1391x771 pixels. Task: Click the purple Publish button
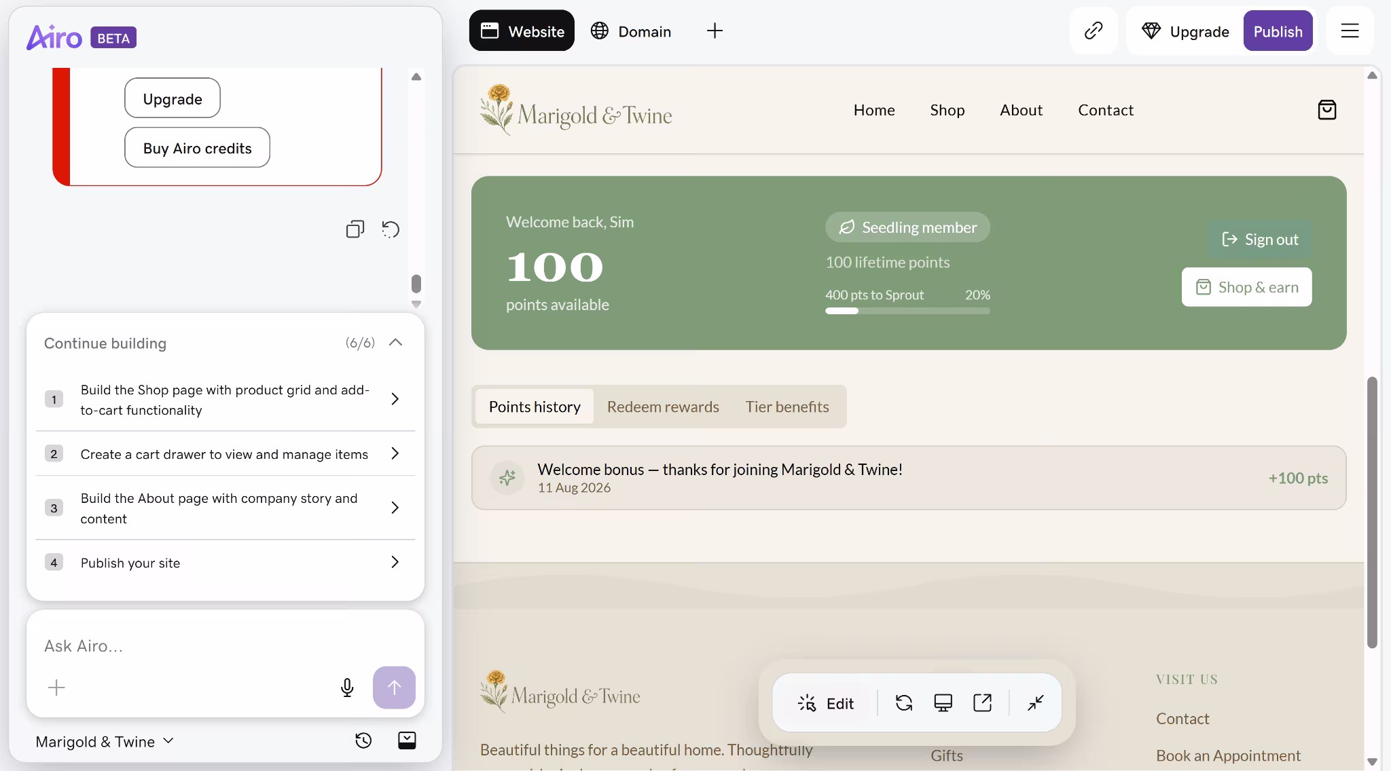pyautogui.click(x=1278, y=31)
